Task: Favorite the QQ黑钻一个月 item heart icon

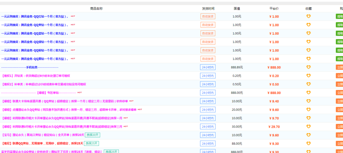Action: coord(309,59)
